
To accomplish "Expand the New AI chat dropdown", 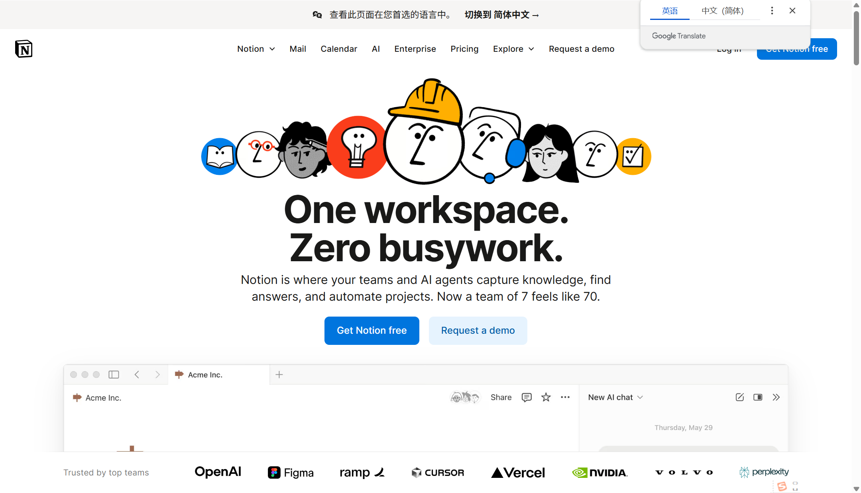I will [x=614, y=397].
